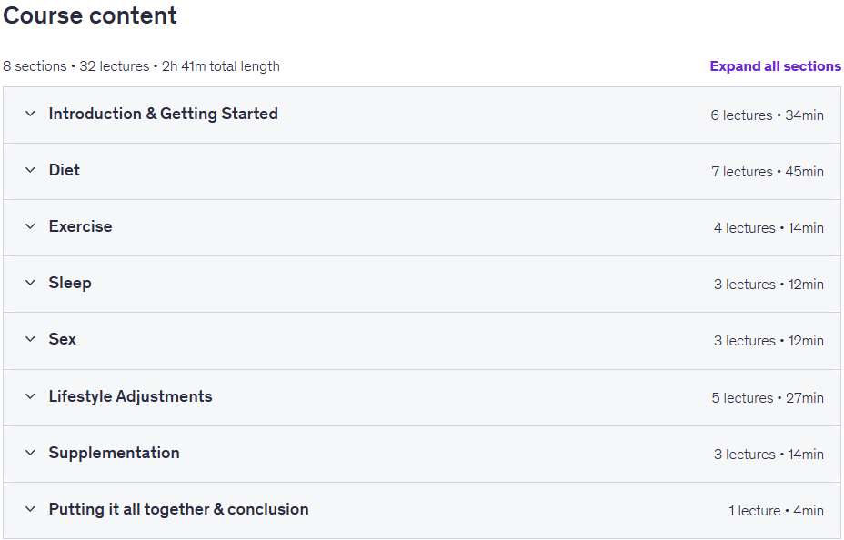Expand the Sex section chevron

30,339
